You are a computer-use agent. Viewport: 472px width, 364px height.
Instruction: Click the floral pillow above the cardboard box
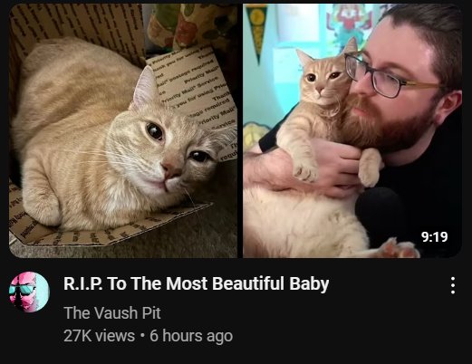pos(191,24)
